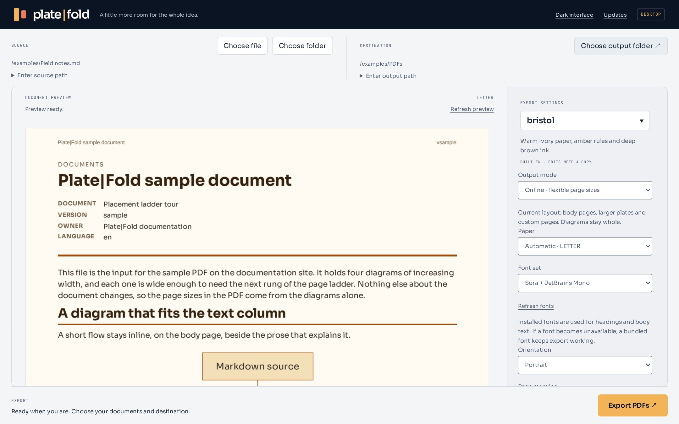Click 'Plate|Fold documentation' owner value

147,226
